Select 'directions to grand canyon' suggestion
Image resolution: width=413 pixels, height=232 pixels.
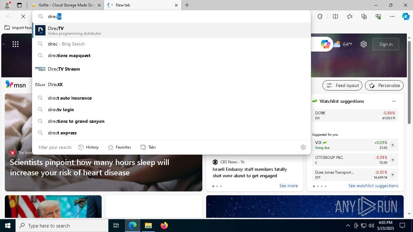tap(171, 121)
